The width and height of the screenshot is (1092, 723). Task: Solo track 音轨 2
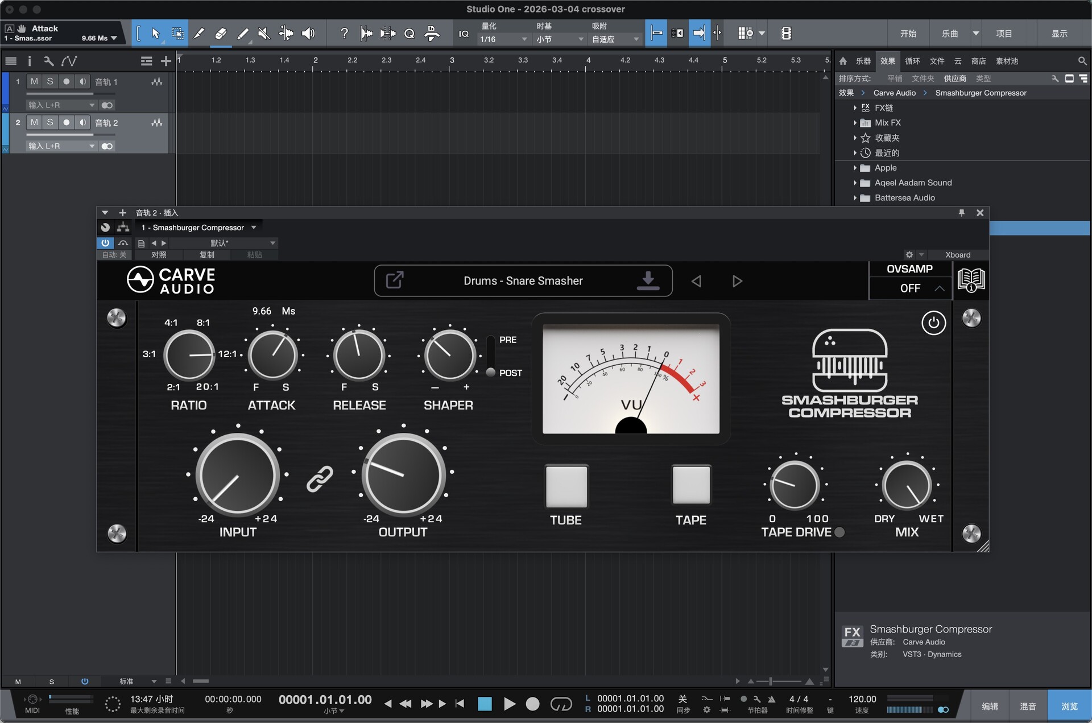50,122
